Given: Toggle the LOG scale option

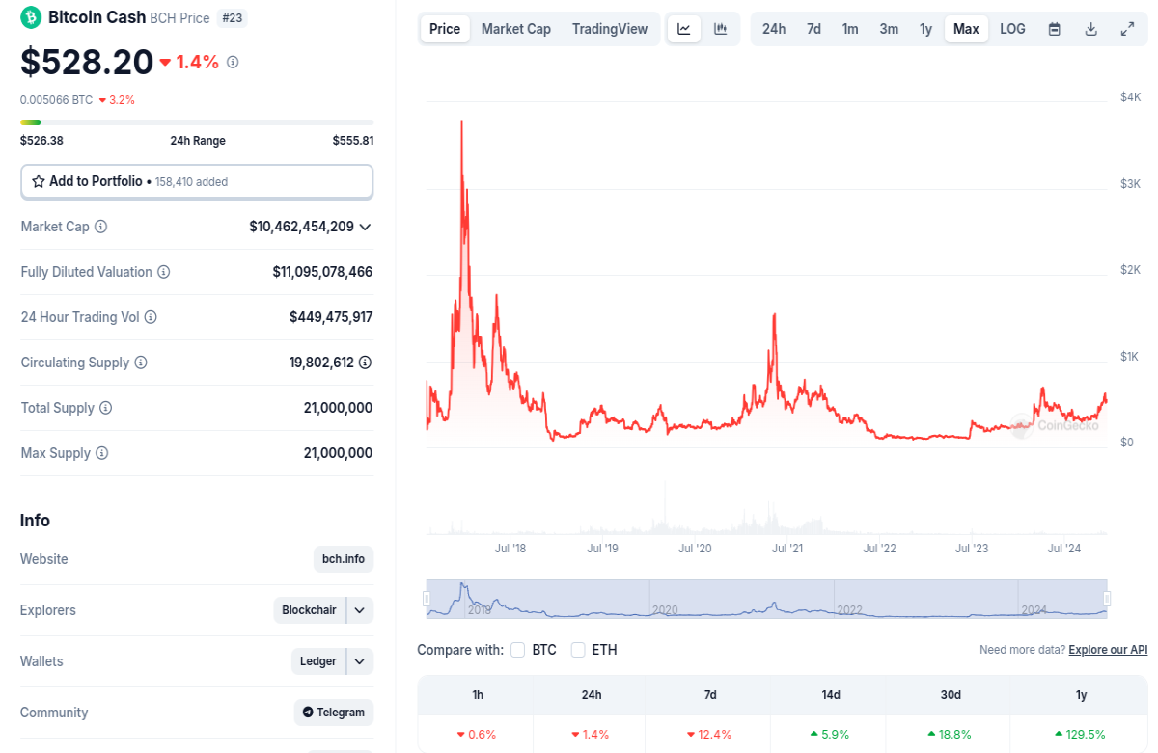Looking at the screenshot, I should [1012, 29].
